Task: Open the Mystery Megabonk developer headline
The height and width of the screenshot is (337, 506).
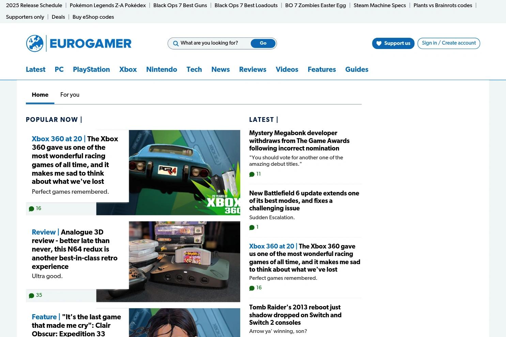Action: (x=299, y=141)
